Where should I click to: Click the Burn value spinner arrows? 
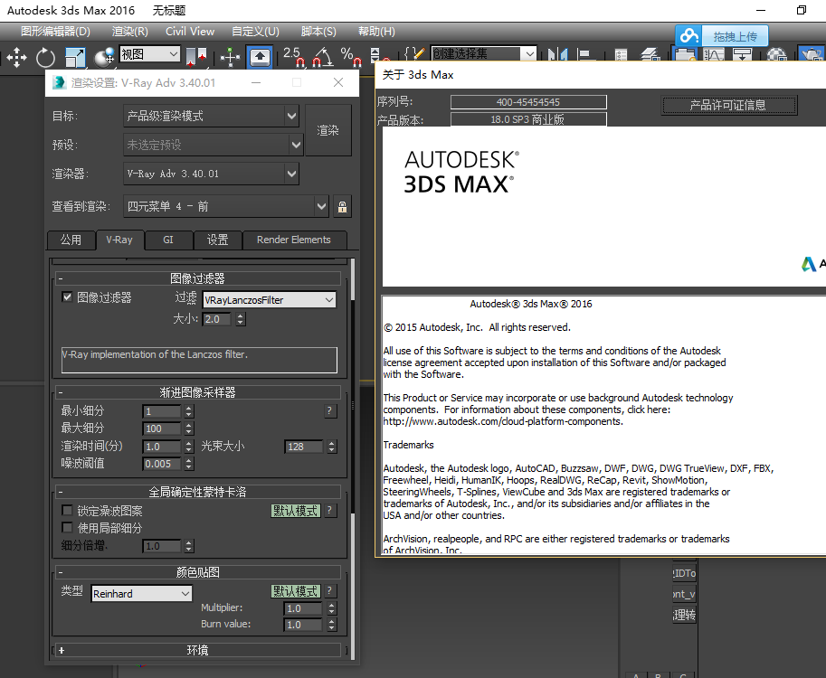(331, 625)
